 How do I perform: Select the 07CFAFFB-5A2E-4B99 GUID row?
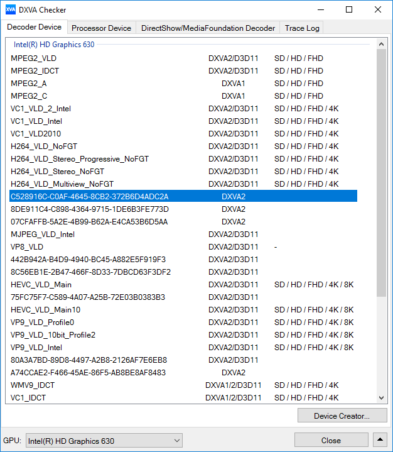pos(183,222)
